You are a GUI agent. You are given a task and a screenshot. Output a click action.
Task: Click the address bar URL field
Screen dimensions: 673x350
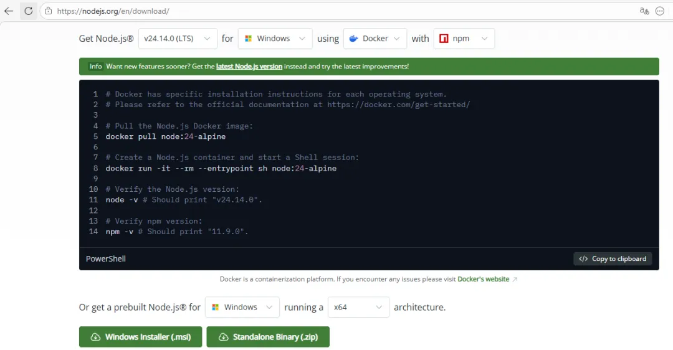[x=335, y=11]
